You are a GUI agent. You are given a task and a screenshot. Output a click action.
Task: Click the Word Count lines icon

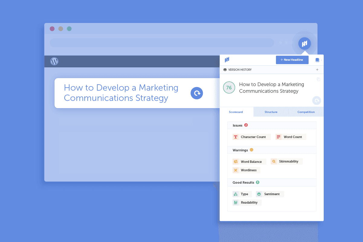[278, 137]
